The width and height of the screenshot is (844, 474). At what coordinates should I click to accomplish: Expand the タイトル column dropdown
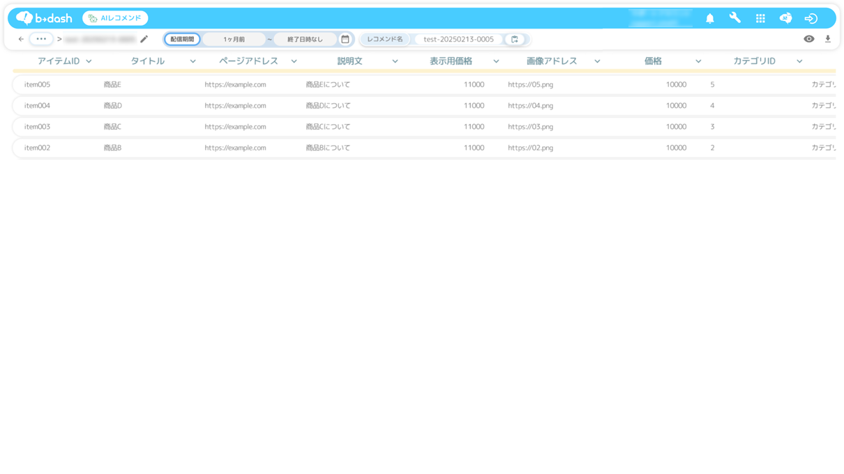(x=193, y=61)
